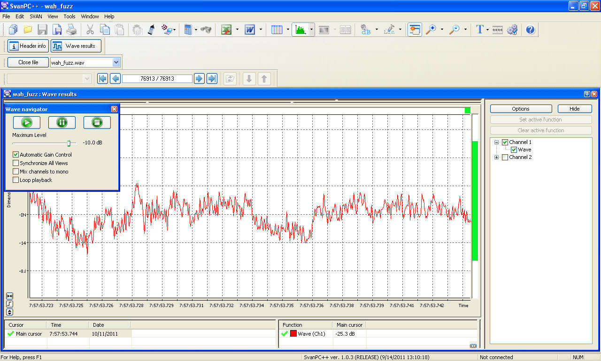Toggle Automatic Gain Control checkbox
Image resolution: width=601 pixels, height=361 pixels.
click(16, 155)
